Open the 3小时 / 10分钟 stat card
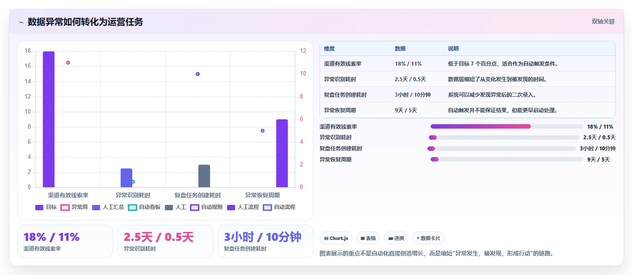This screenshot has width=633, height=275. point(265,241)
